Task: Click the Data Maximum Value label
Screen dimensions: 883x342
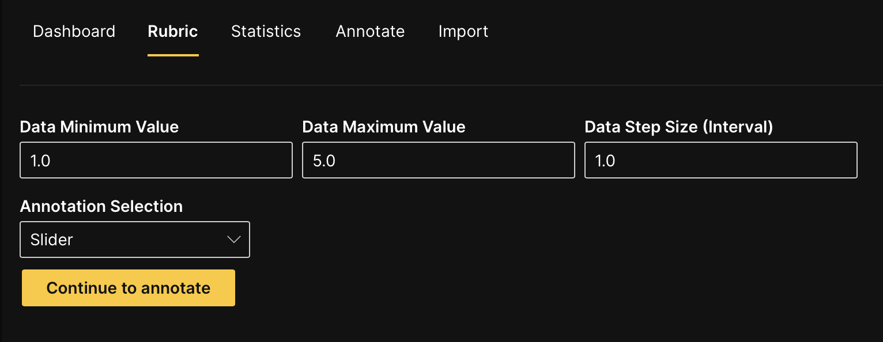Action: [384, 127]
